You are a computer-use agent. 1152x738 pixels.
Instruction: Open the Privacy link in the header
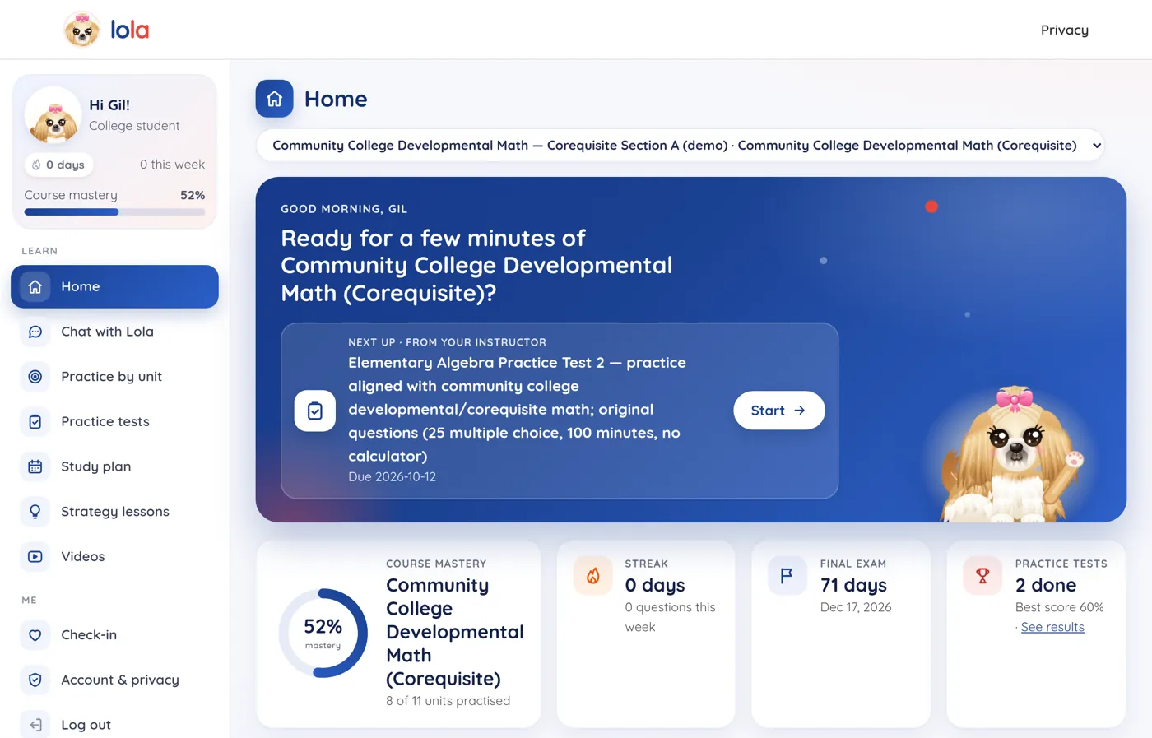click(x=1065, y=30)
